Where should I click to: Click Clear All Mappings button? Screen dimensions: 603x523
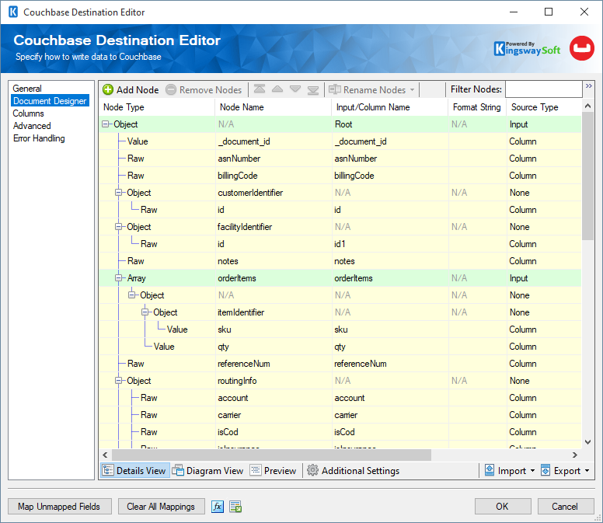[x=161, y=507]
